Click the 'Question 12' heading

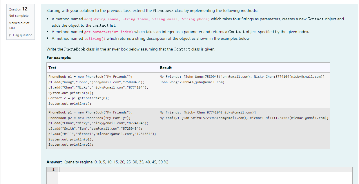click(18, 9)
